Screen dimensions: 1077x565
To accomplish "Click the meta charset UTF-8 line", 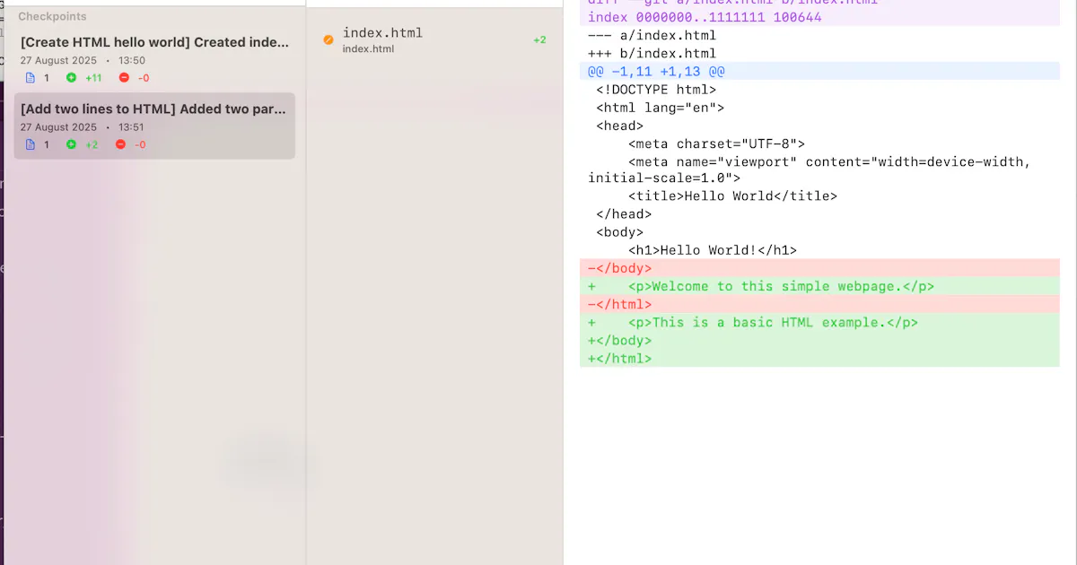I will pyautogui.click(x=717, y=143).
